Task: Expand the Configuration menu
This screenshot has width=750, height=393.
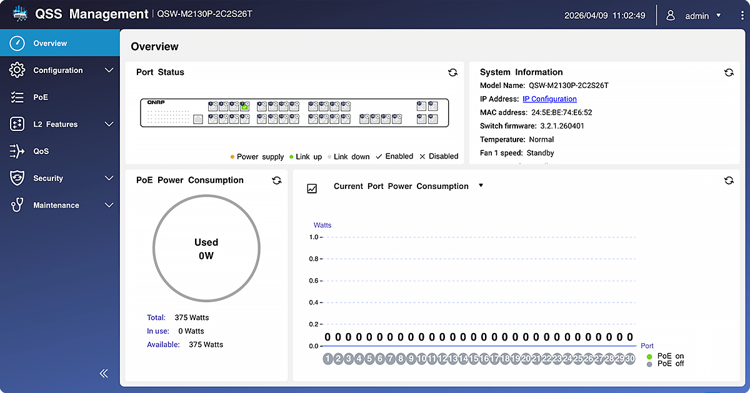Action: [59, 70]
